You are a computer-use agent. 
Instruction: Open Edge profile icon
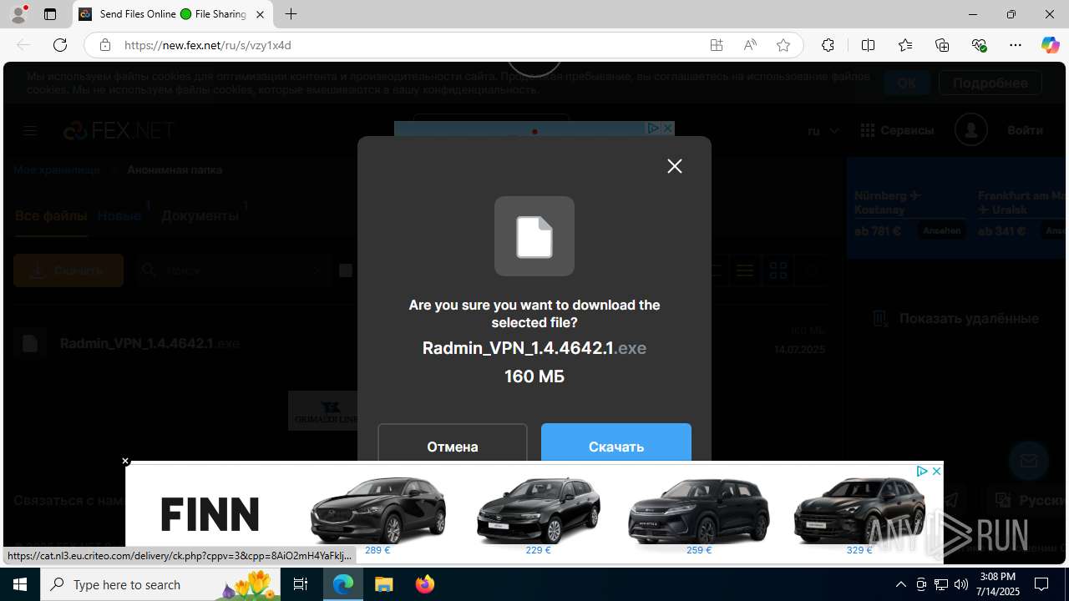(18, 14)
